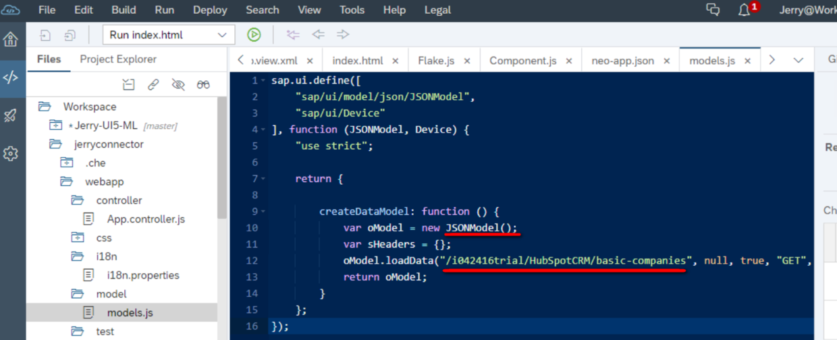This screenshot has width=837, height=340.
Task: Open notifications bell icon
Action: (745, 10)
